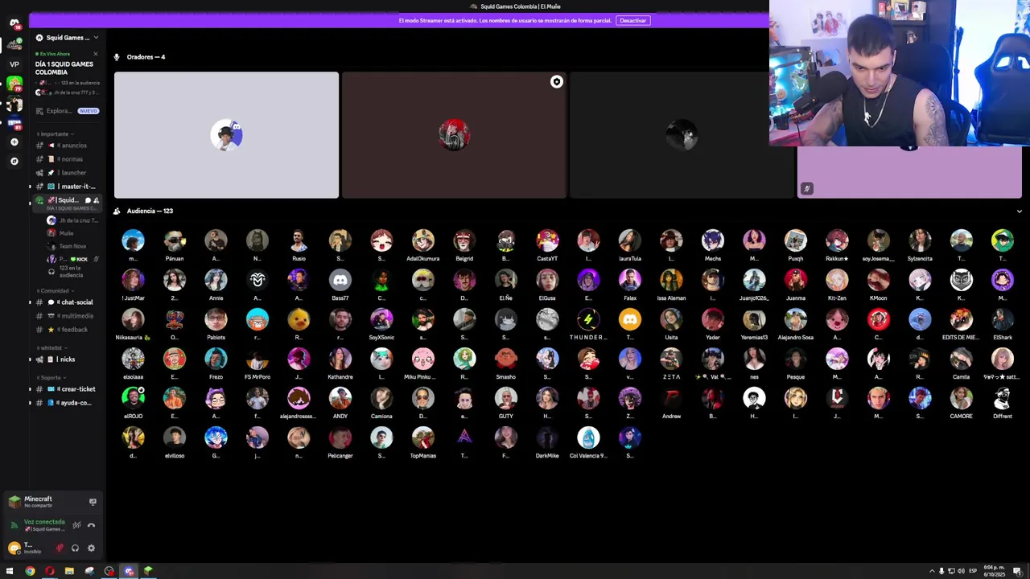Viewport: 1030px width, 579px height.
Task: Open the Windows Start menu
Action: point(10,571)
